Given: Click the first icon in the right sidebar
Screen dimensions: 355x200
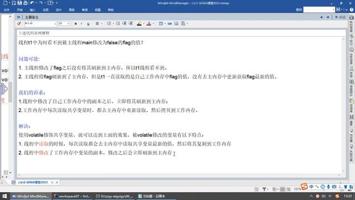Looking at the screenshot, I should pos(351,18).
